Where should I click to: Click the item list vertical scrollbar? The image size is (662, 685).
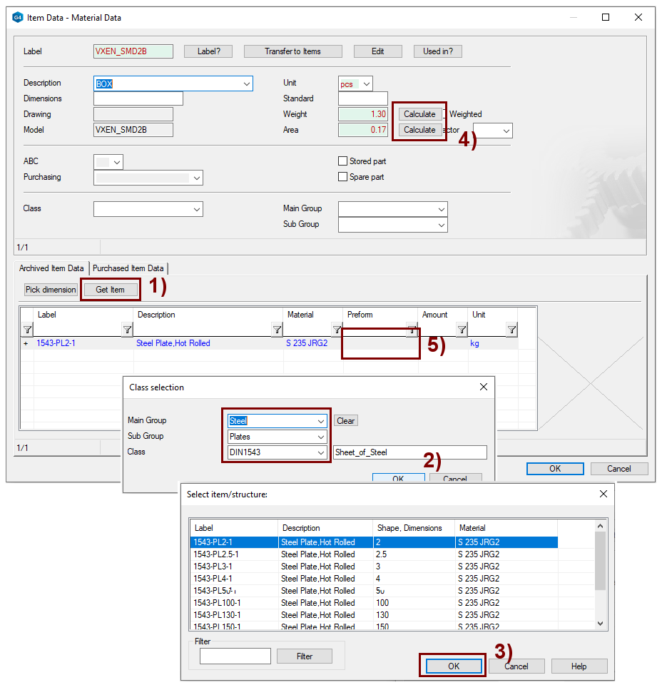click(x=601, y=564)
